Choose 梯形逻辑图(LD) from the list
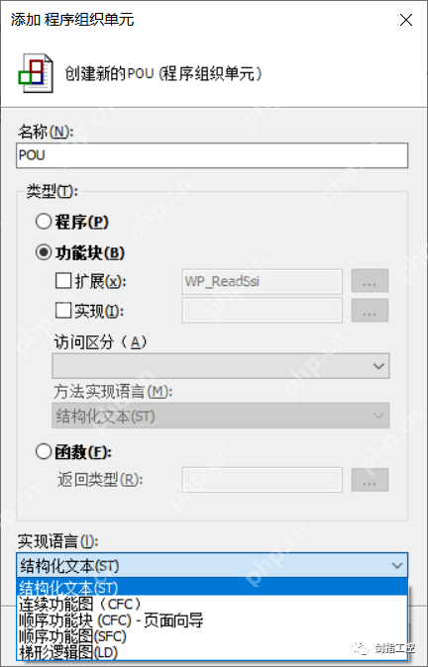 [x=212, y=652]
